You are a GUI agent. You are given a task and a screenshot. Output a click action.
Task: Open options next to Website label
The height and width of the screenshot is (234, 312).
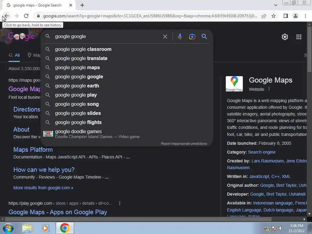coord(269,89)
